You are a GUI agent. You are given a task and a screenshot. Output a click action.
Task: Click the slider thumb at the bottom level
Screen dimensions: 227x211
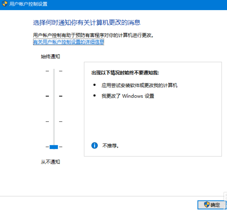pos(54,147)
